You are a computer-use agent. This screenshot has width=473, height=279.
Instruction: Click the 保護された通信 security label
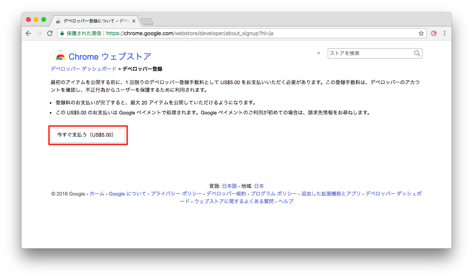click(x=84, y=33)
